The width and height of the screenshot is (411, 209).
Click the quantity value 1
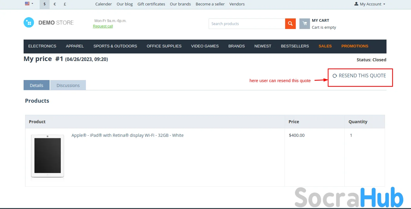click(351, 135)
